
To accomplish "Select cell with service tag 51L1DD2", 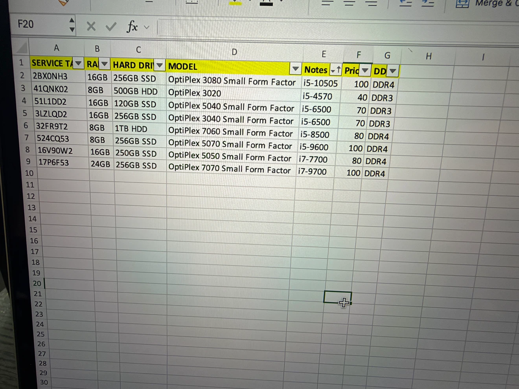I will (60, 102).
